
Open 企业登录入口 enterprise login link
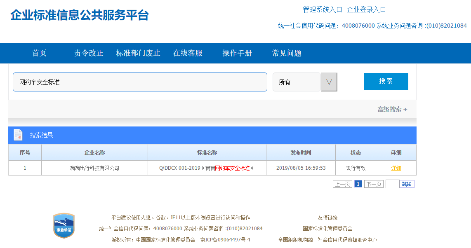pos(366,9)
